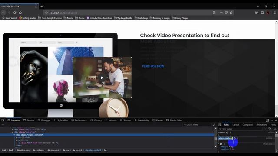Open the Rules sidebar tab
The image size is (278, 156).
226,125
